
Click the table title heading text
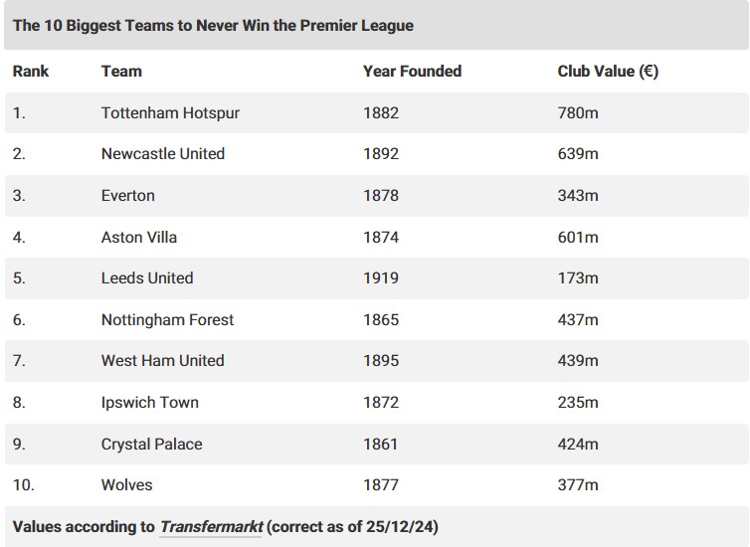[213, 25]
